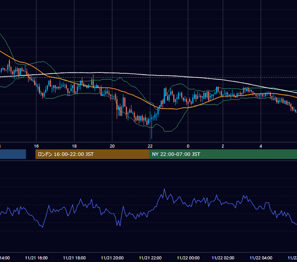
Task: Click the hour label 4 on the price chart axis
Action: (261, 146)
